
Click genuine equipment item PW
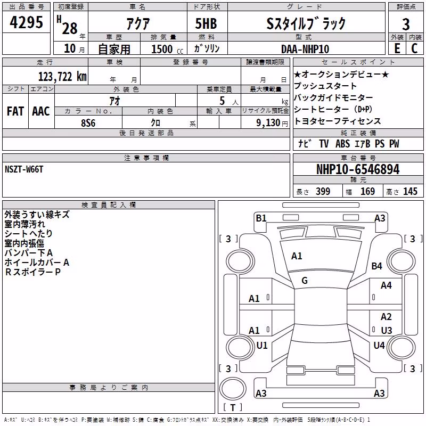coord(394,143)
